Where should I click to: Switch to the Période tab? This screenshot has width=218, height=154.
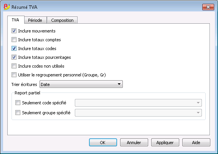35,20
